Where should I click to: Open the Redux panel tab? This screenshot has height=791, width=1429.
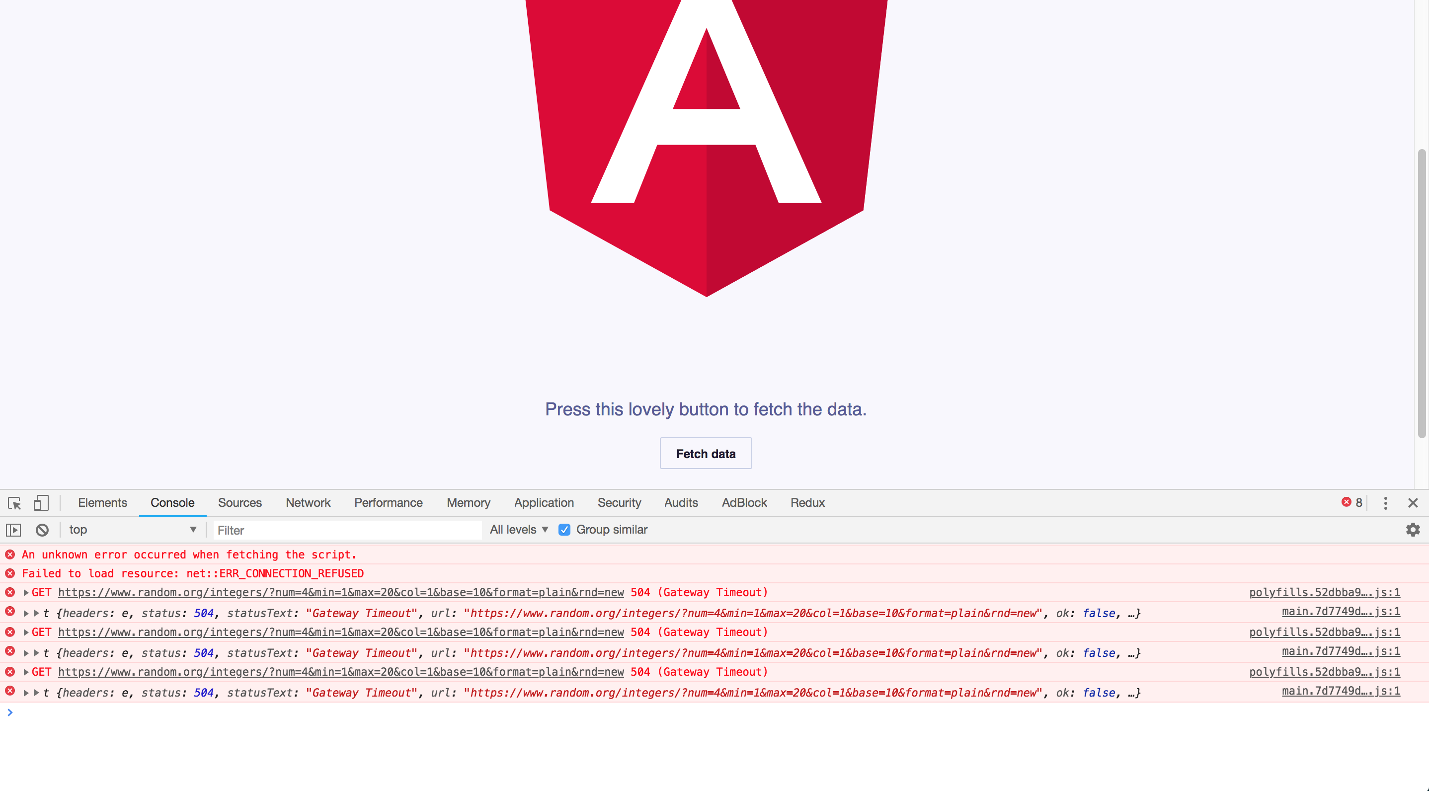tap(807, 503)
